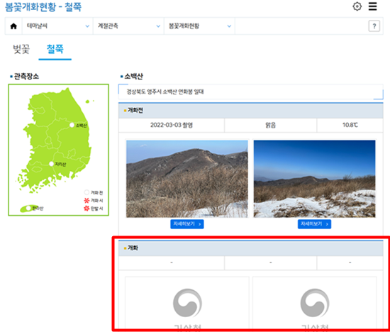Screen dimensions: 390x332
Task: Open the settings gear icon
Action: tap(357, 6)
